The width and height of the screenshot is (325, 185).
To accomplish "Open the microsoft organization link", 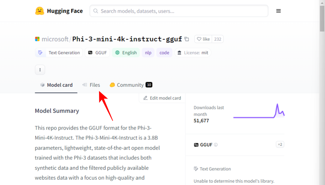I will (55, 39).
